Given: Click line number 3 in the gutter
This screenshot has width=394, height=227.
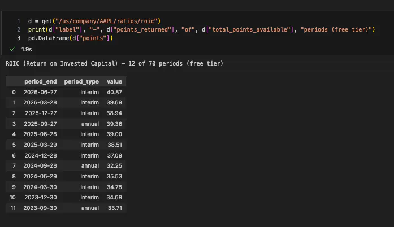Looking at the screenshot, I should 19,38.
